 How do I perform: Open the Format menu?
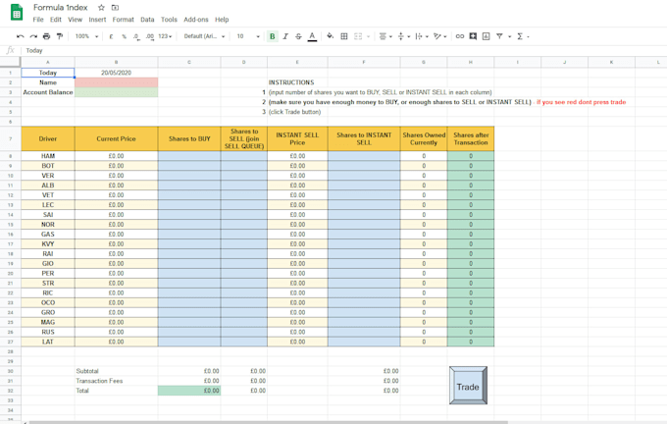[123, 20]
